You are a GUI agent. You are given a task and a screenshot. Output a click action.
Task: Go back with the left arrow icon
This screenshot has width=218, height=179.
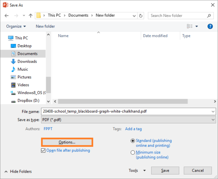[6, 15]
